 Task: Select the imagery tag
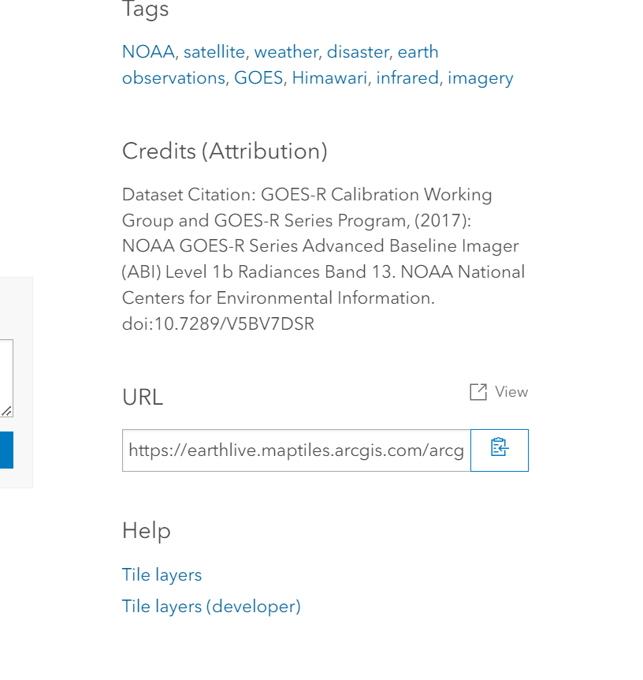480,77
